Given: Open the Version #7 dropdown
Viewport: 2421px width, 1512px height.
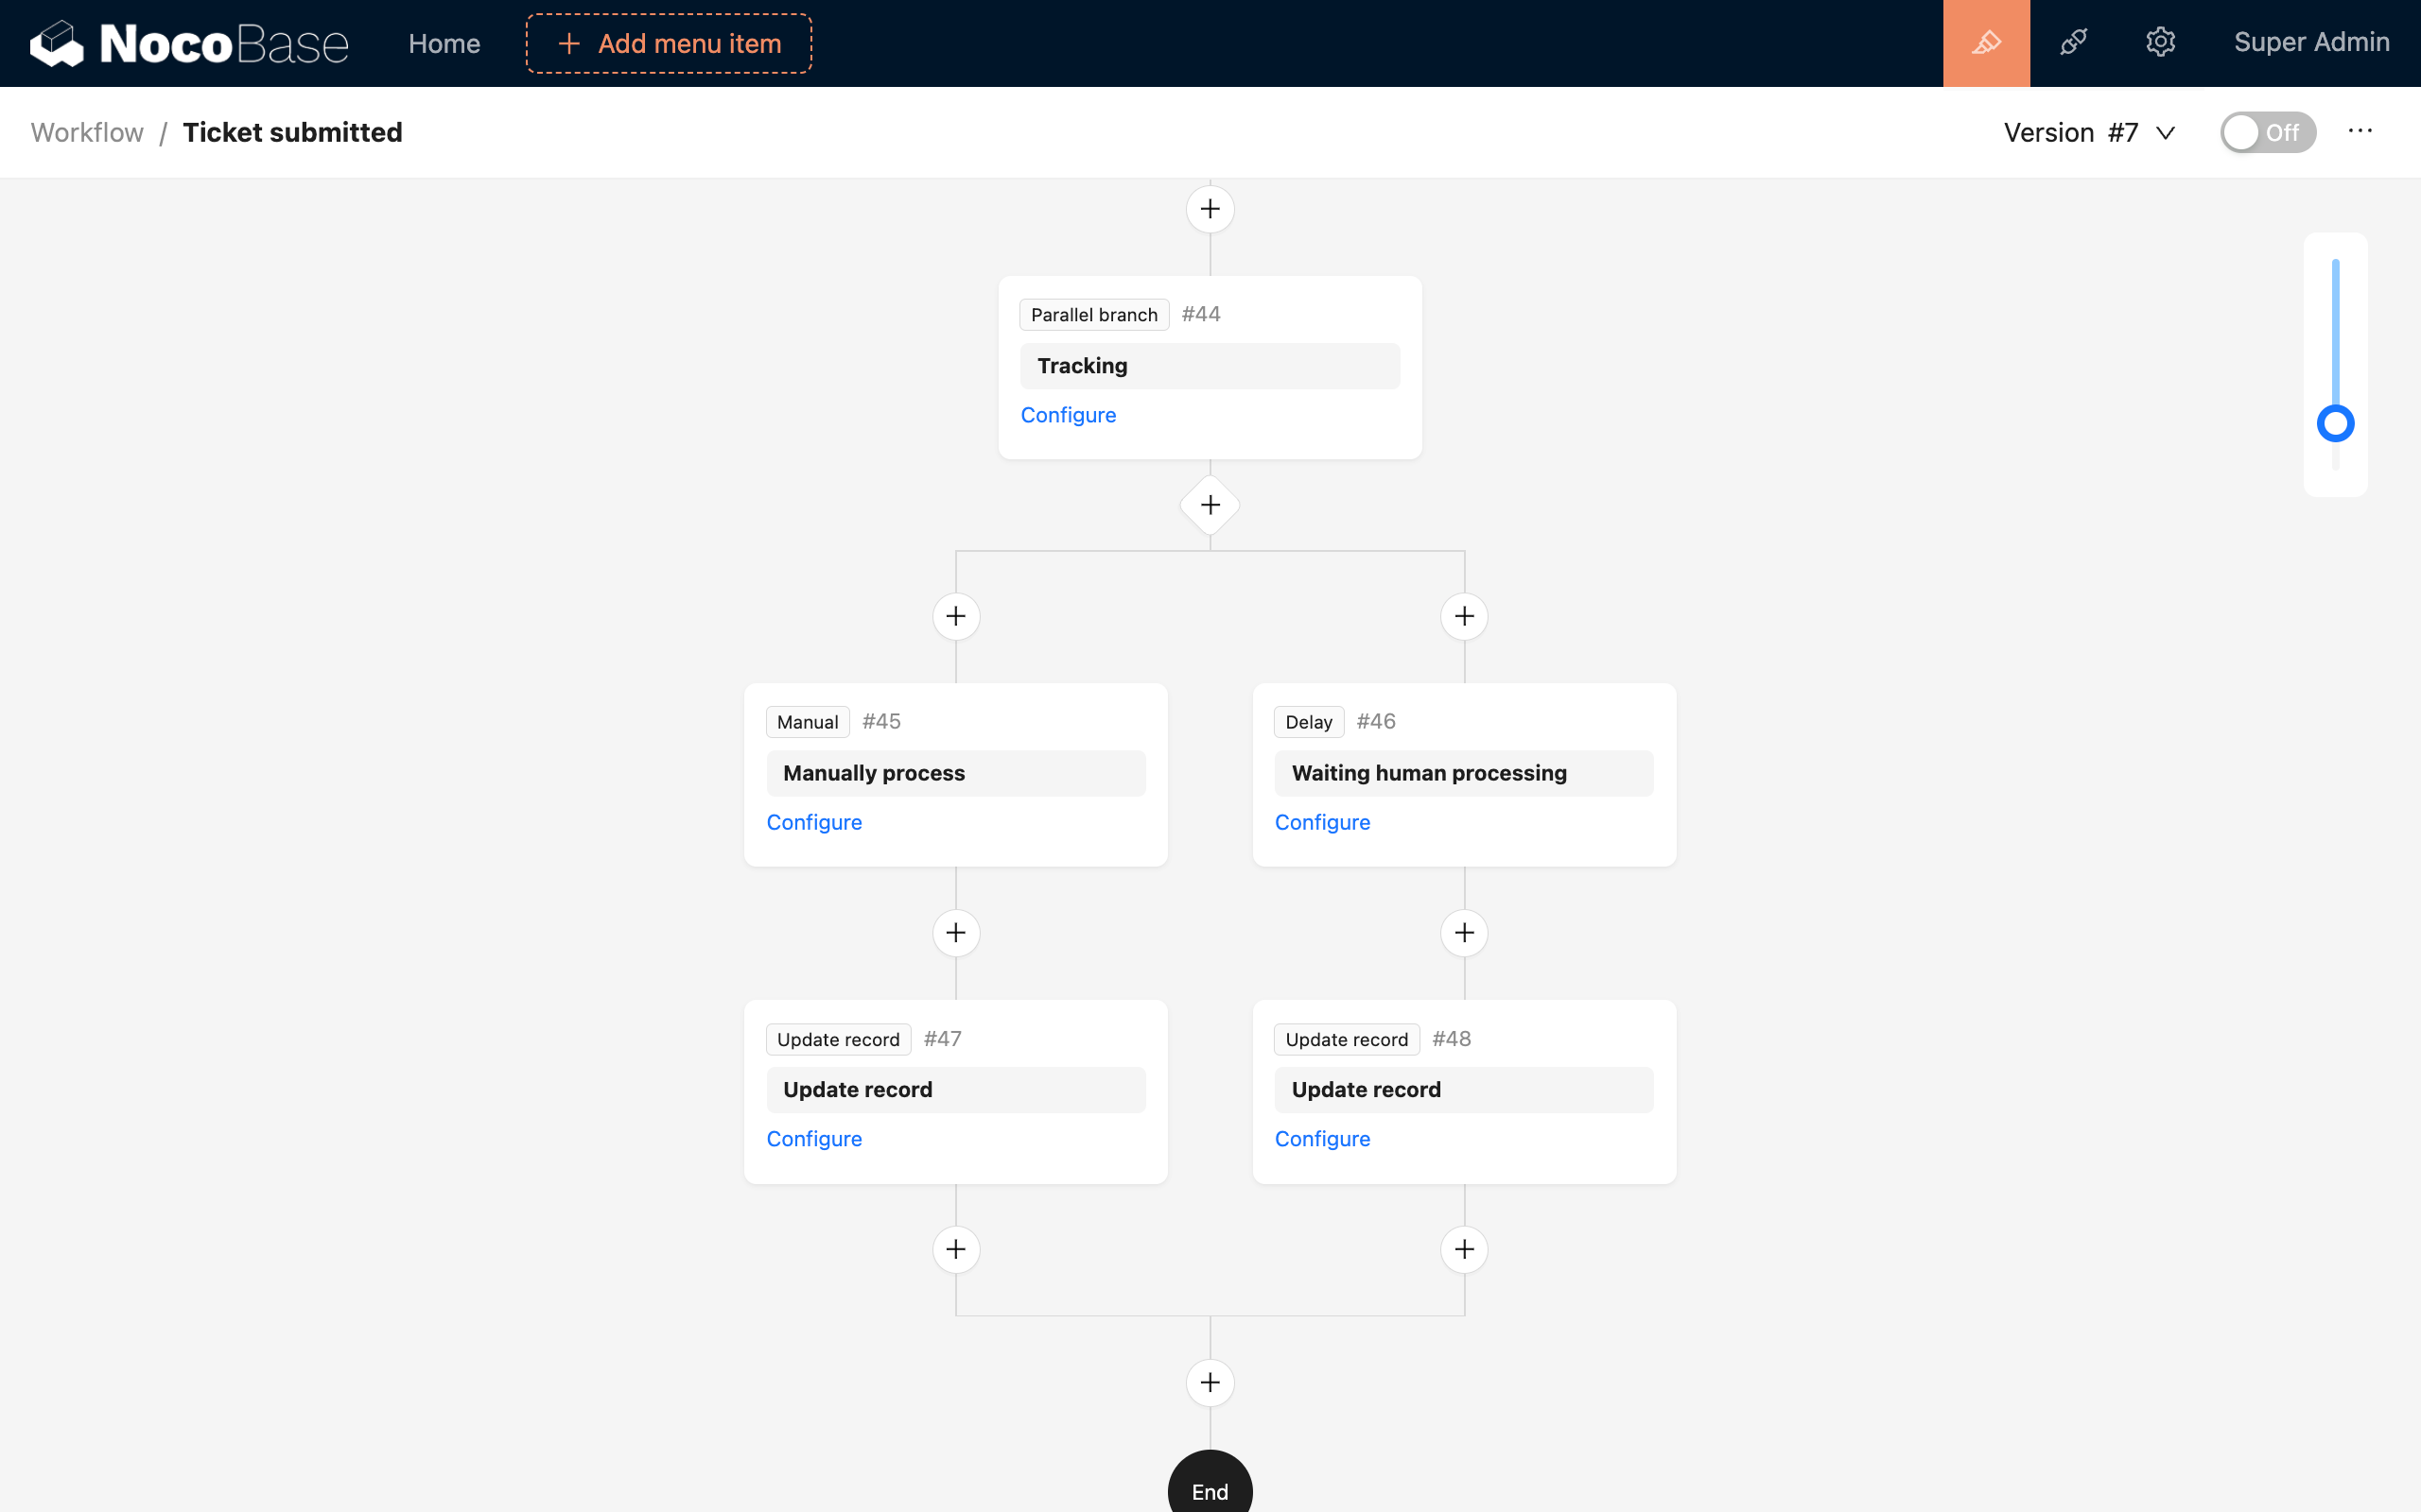Looking at the screenshot, I should point(2089,131).
